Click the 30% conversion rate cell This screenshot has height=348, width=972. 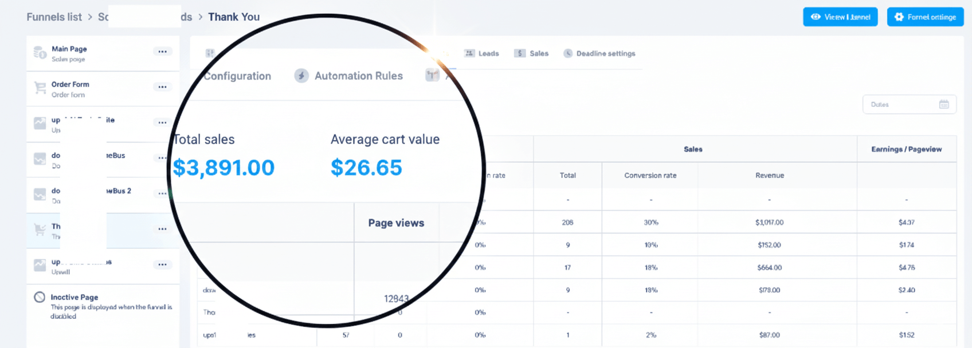pos(651,223)
